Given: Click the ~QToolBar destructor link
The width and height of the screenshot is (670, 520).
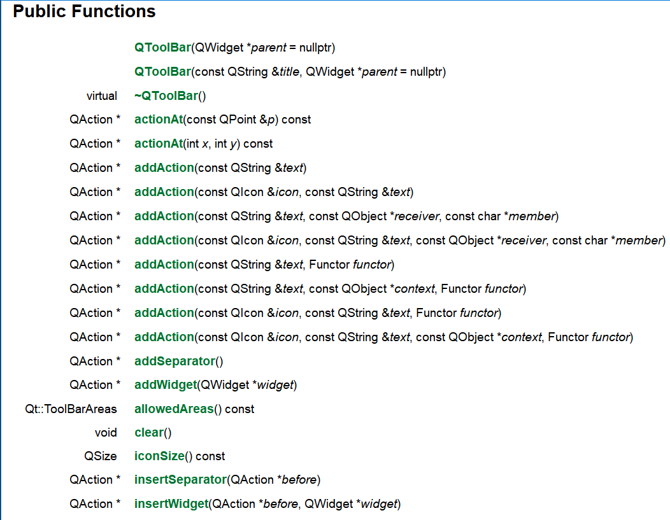Looking at the screenshot, I should (x=166, y=95).
